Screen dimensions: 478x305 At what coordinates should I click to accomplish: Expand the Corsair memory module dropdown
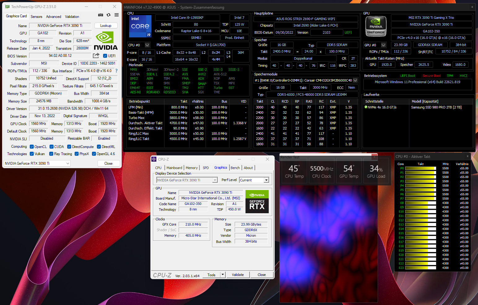355,80
